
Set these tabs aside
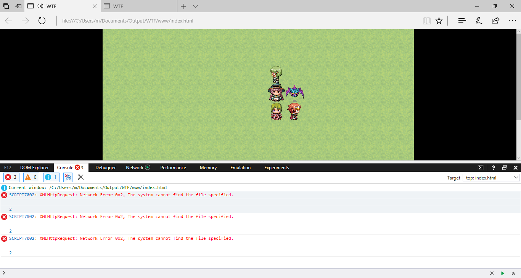[x=18, y=6]
